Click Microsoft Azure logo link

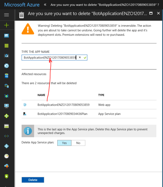pos(22,5)
